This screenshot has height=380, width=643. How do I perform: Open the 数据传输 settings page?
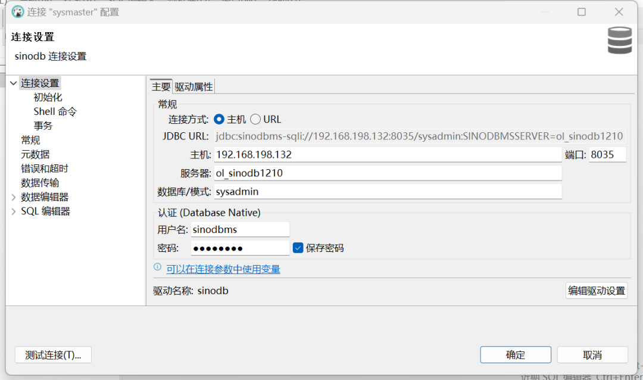[x=40, y=183]
